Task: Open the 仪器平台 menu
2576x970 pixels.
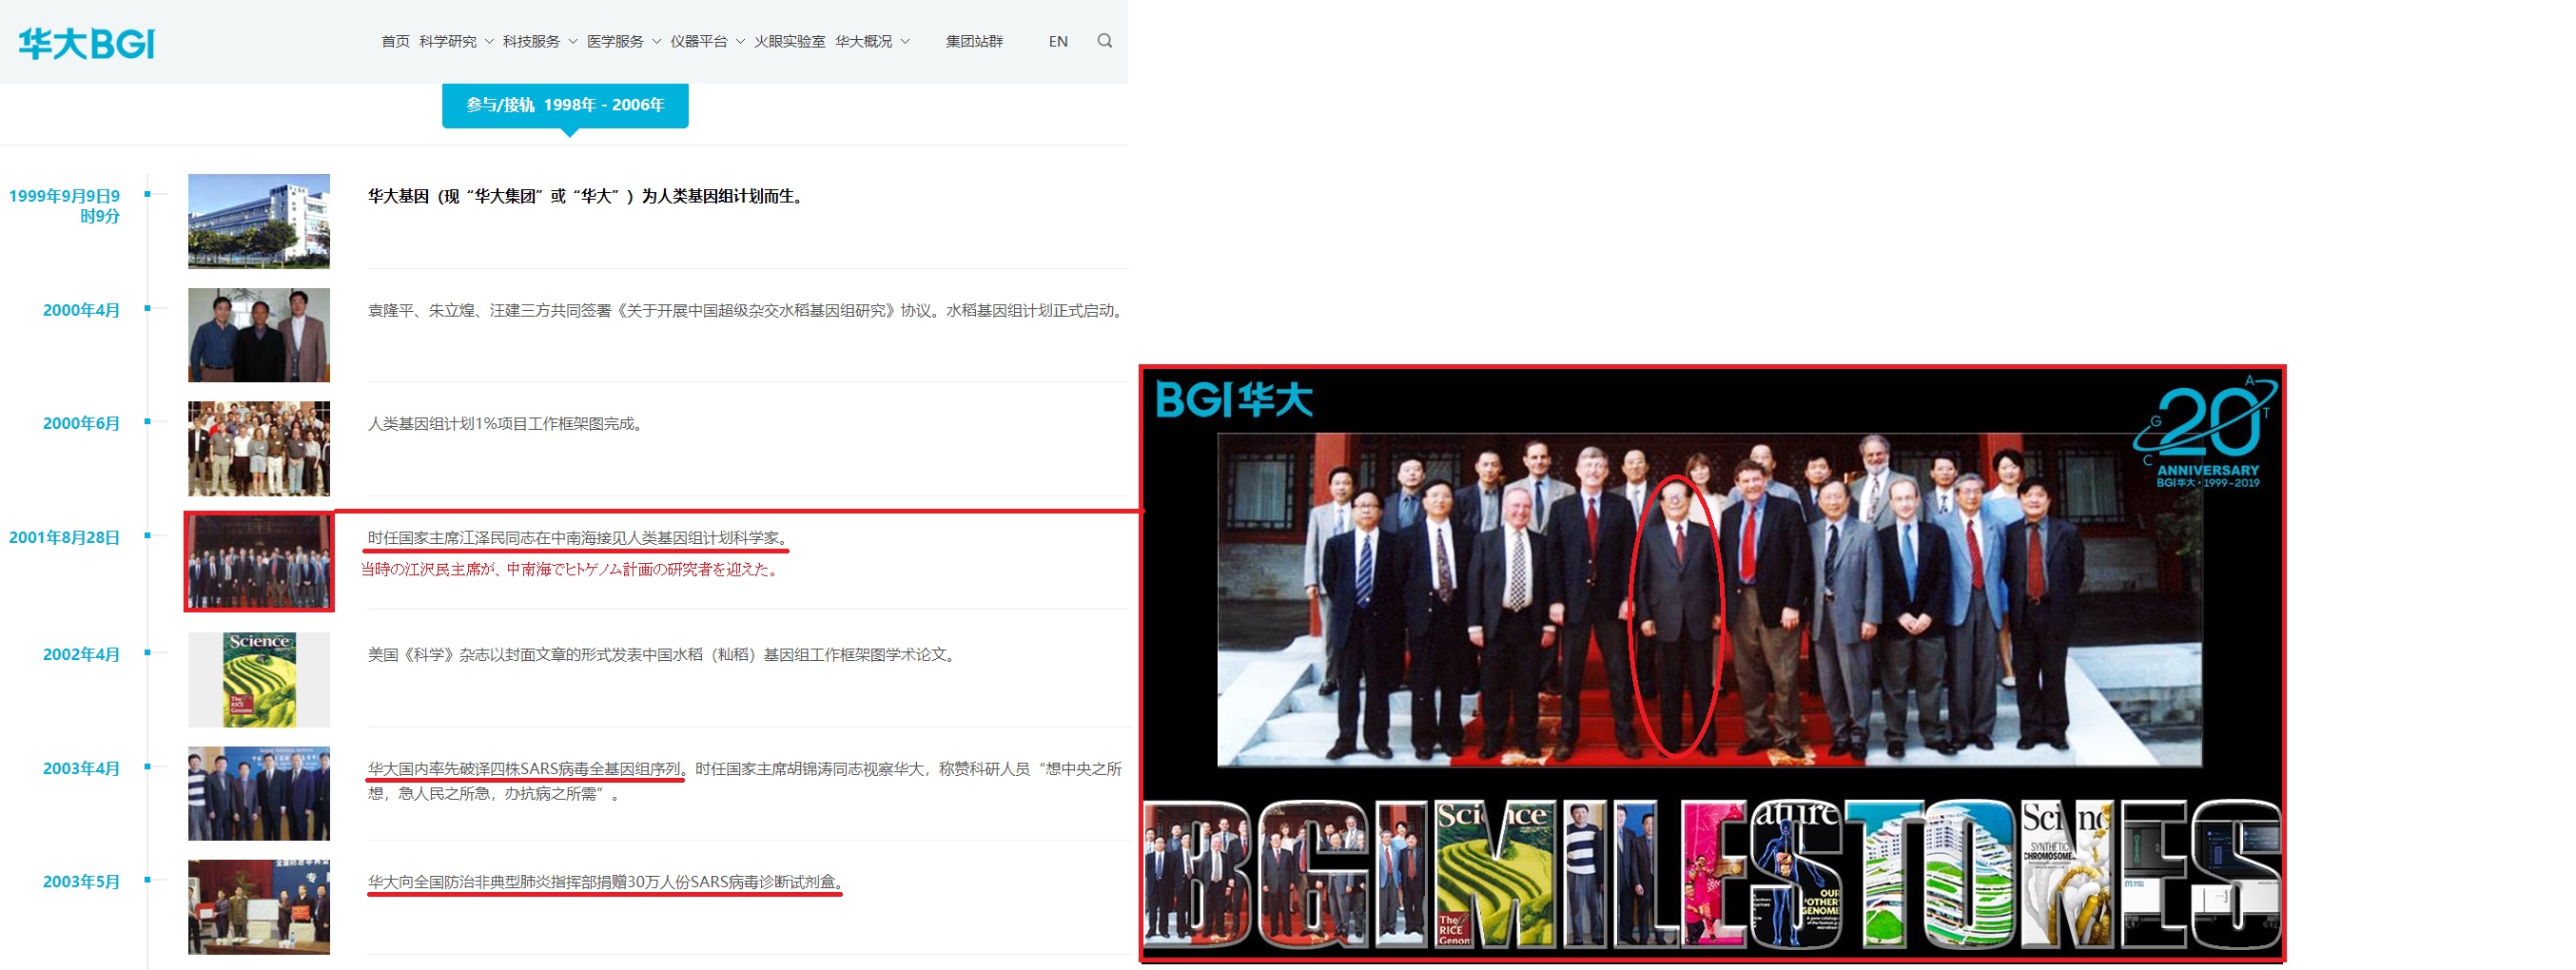Action: (699, 41)
